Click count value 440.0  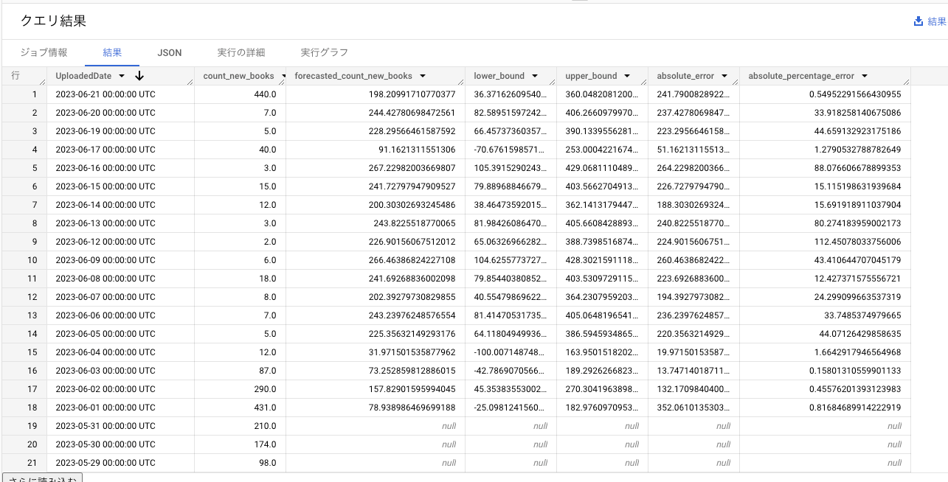(x=265, y=94)
